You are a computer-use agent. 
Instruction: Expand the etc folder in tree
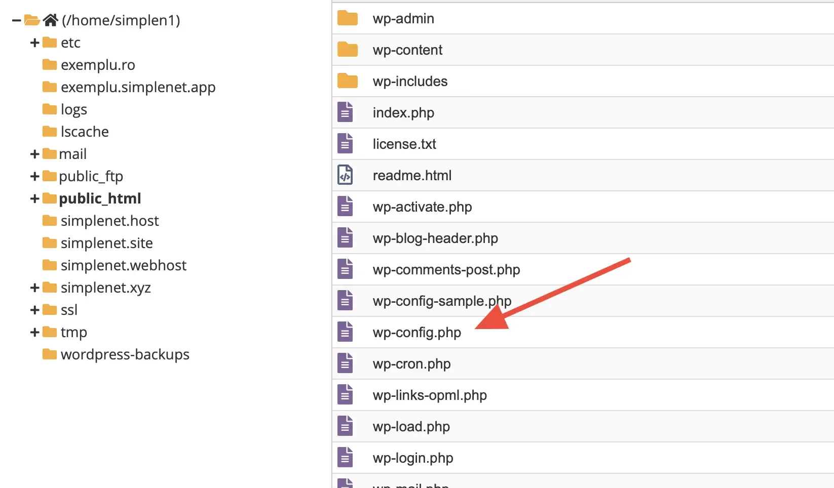(34, 43)
